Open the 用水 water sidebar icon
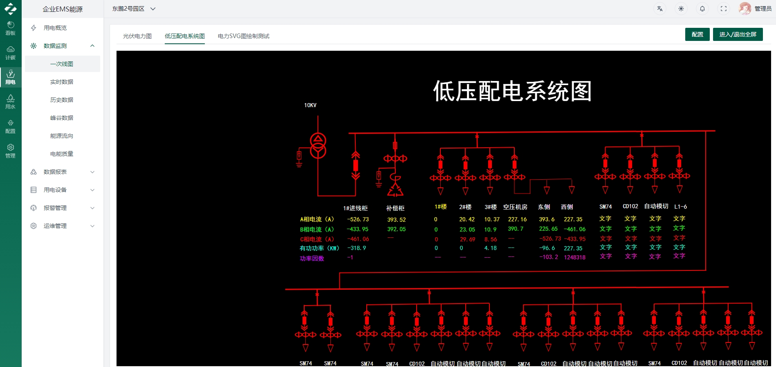776x367 pixels. [11, 102]
